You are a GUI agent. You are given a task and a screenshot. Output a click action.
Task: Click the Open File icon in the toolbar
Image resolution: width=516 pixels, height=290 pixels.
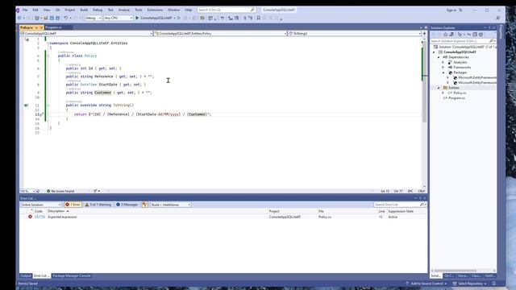[x=46, y=18]
